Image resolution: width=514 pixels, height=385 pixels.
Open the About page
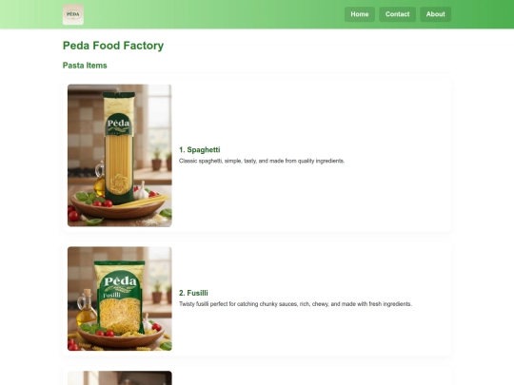coord(435,14)
